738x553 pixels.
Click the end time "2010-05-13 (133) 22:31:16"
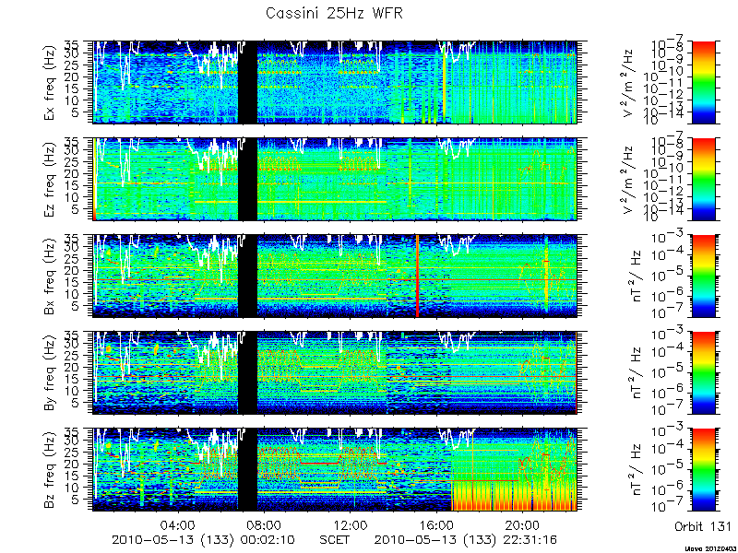[467, 540]
